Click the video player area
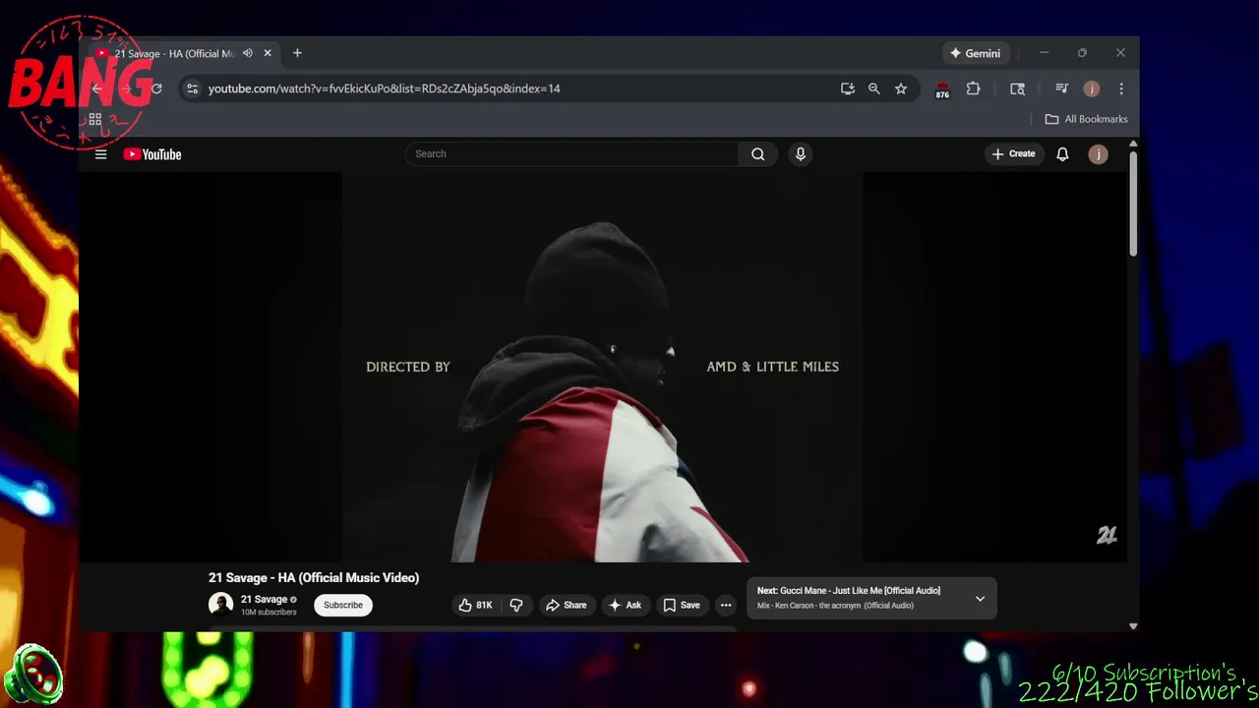 (x=602, y=367)
